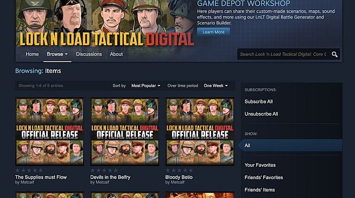The width and height of the screenshot is (355, 198).
Task: Open the Home tab
Action: point(32,54)
